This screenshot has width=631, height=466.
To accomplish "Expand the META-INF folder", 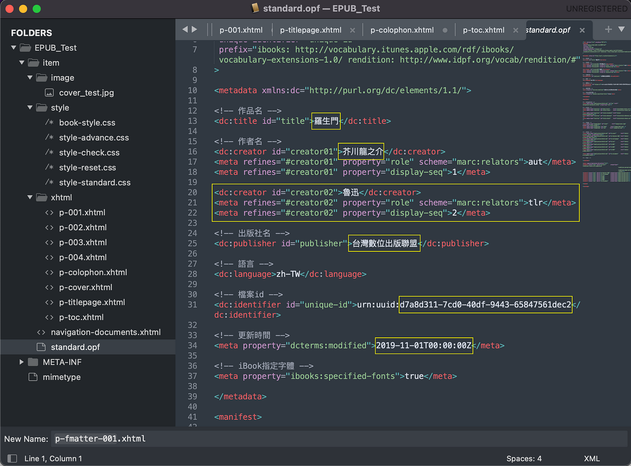I will click(22, 362).
